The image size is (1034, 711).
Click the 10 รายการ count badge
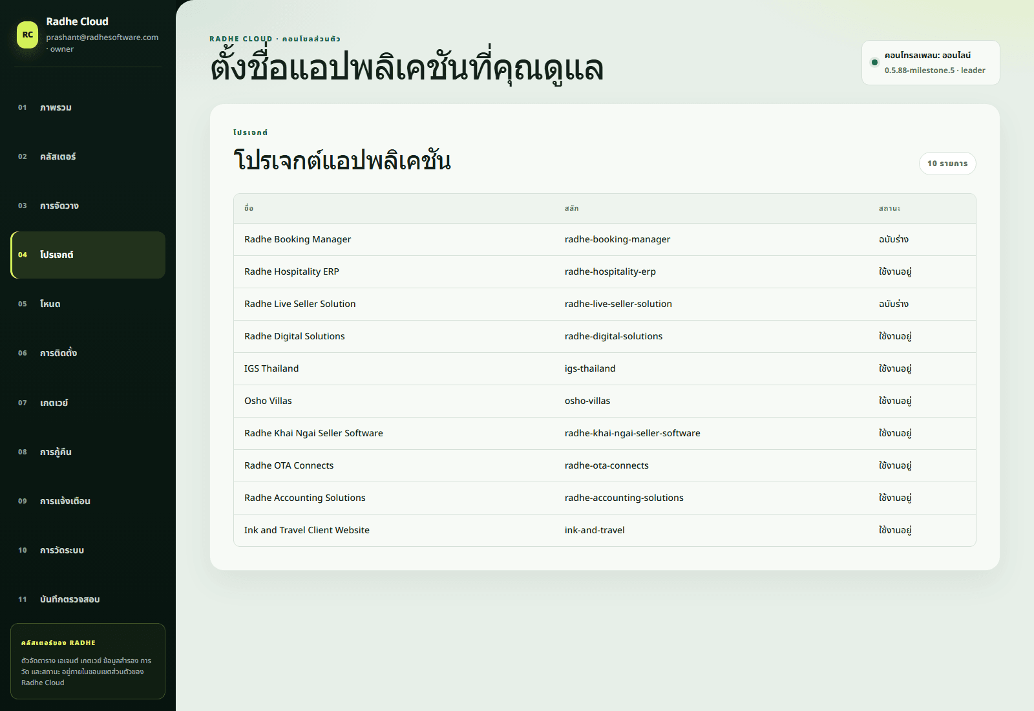(947, 164)
